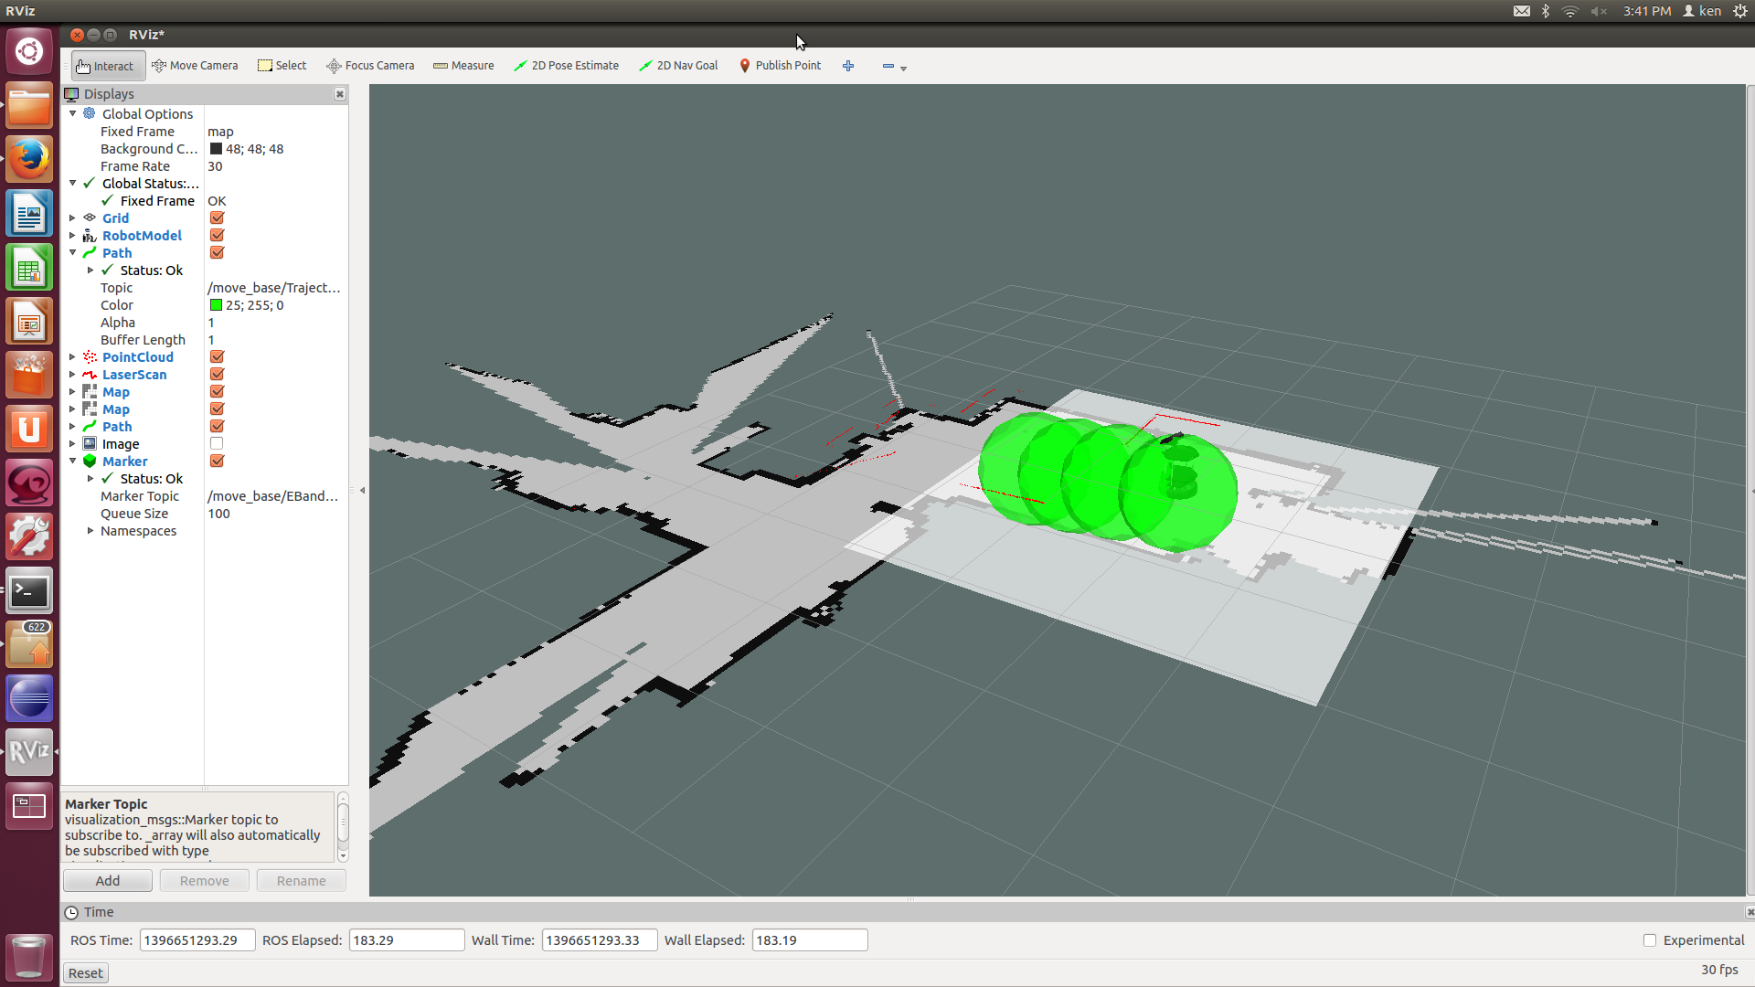
Task: Click the first Path display icon
Action: (x=90, y=252)
